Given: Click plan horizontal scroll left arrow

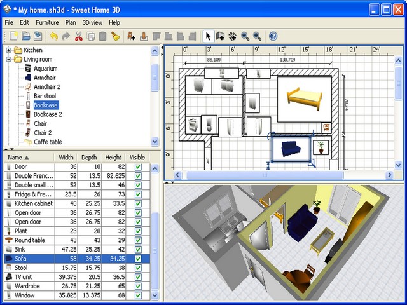Looking at the screenshot, I should pos(178,175).
